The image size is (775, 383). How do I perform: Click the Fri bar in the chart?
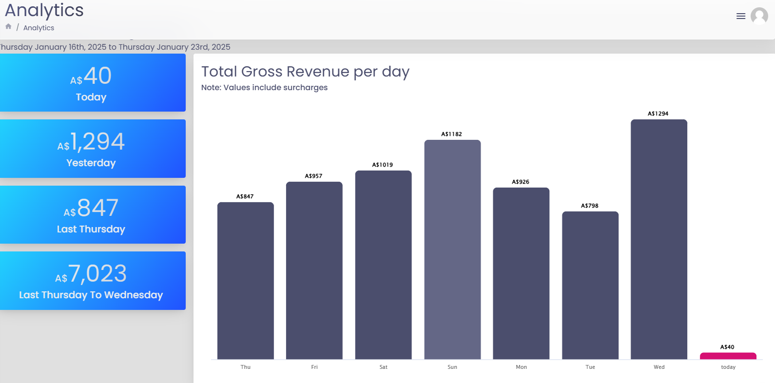point(314,270)
